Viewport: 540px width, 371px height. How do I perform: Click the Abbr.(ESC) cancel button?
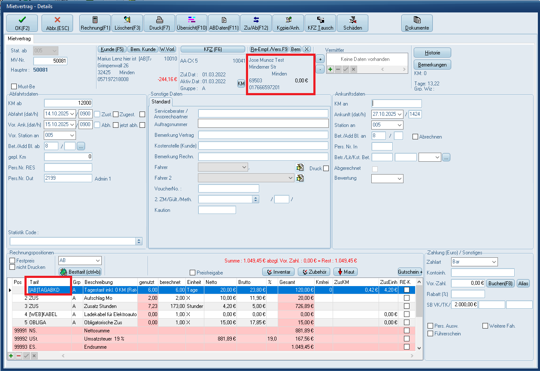coord(57,23)
